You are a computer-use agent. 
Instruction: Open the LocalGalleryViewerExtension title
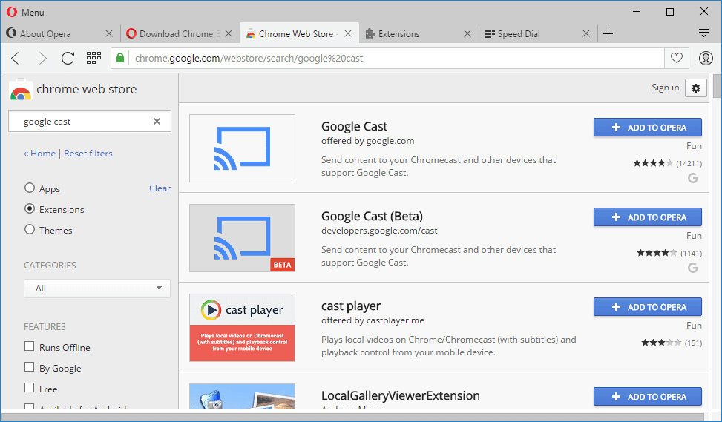click(401, 396)
